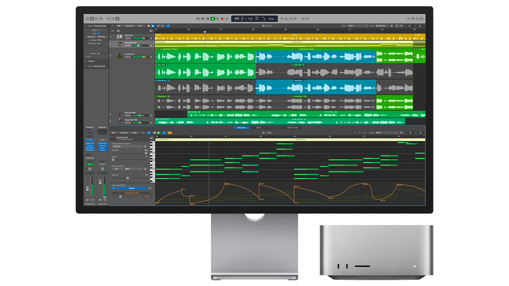Solo the Massive Bass track
Viewport: 509px width, 286px height.
[x=129, y=116]
